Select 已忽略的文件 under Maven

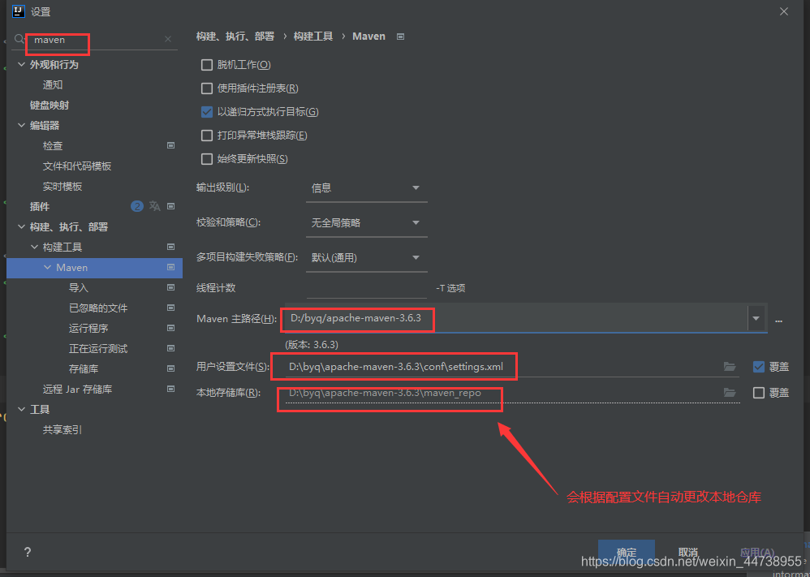(98, 308)
